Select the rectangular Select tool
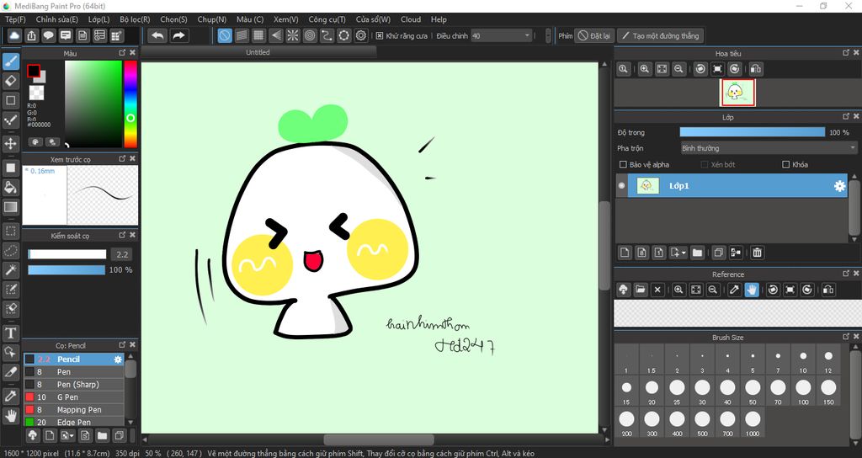Viewport: 862px width, 458px height. coord(11,231)
